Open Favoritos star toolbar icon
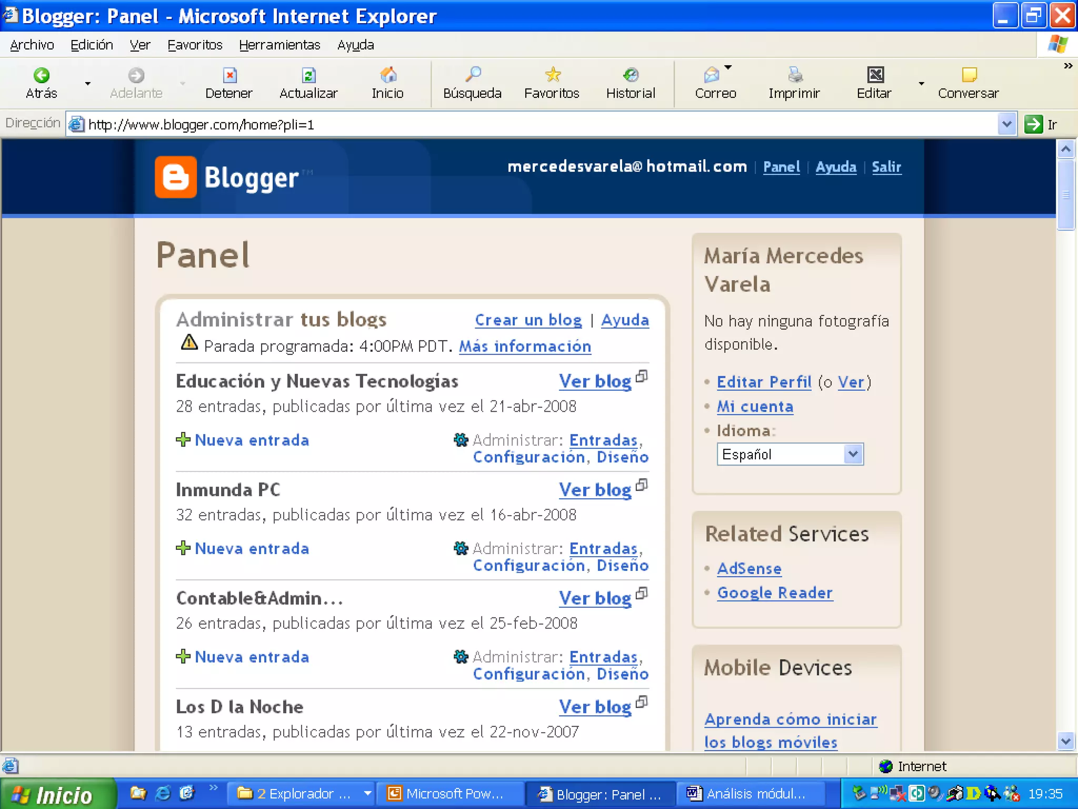This screenshot has width=1078, height=809. (x=552, y=75)
